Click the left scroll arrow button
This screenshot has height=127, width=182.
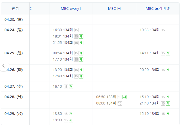coord(4,66)
